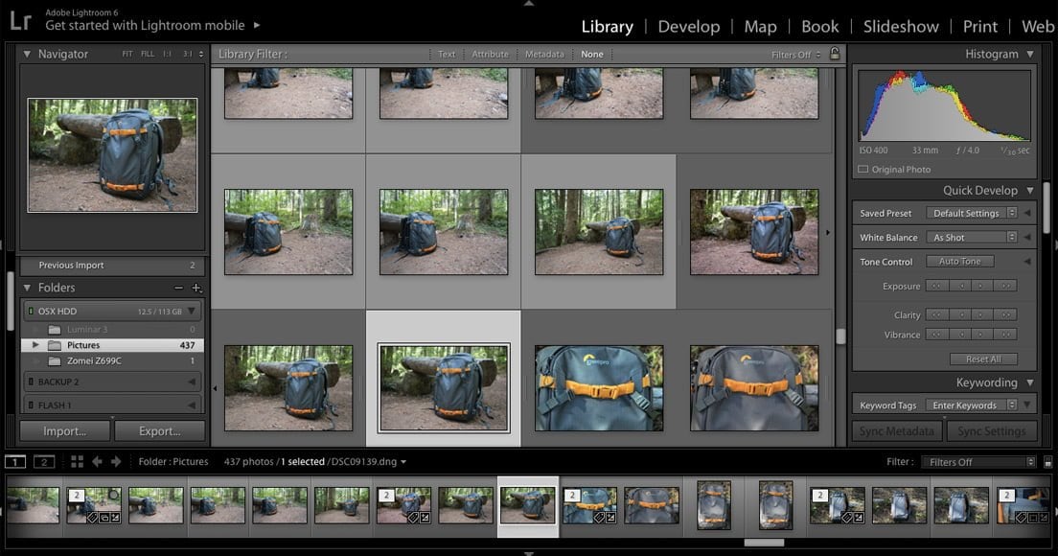Set Navigator zoom to FIT

(126, 54)
